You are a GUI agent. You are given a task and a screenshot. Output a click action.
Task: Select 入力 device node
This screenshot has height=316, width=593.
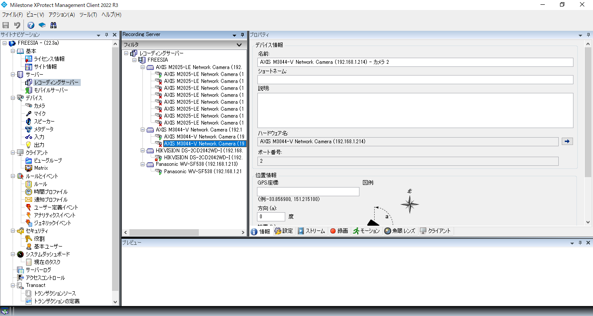[x=39, y=137]
